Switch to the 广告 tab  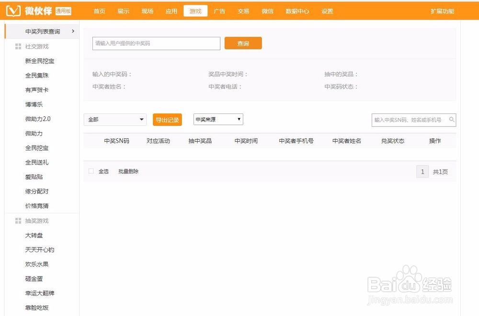[x=219, y=11]
